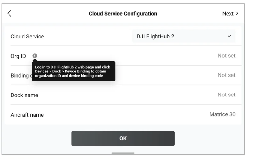This screenshot has height=160, width=253.
Task: Open the DJI FlightHub 2 combo box
Action: pyautogui.click(x=184, y=36)
